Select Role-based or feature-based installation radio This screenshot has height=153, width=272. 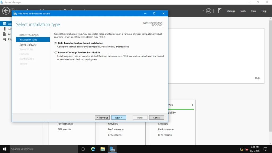[56, 43]
